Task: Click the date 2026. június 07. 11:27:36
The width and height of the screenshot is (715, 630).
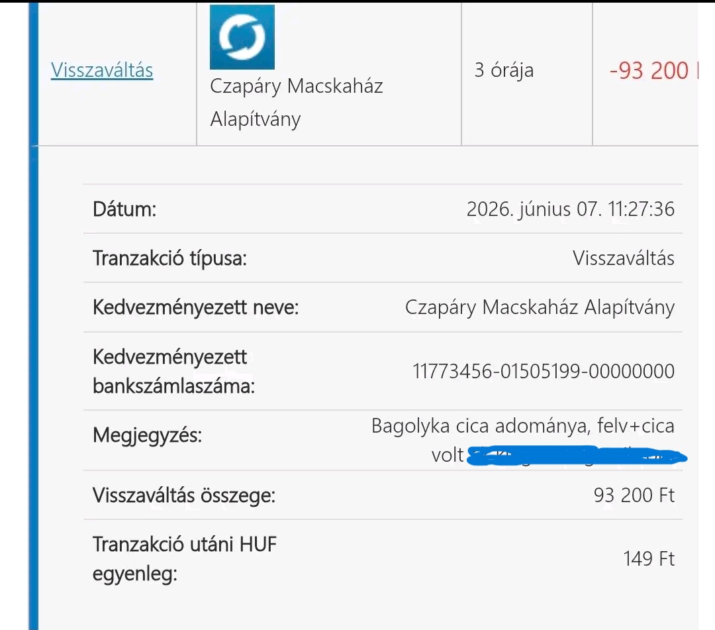Action: click(x=571, y=209)
